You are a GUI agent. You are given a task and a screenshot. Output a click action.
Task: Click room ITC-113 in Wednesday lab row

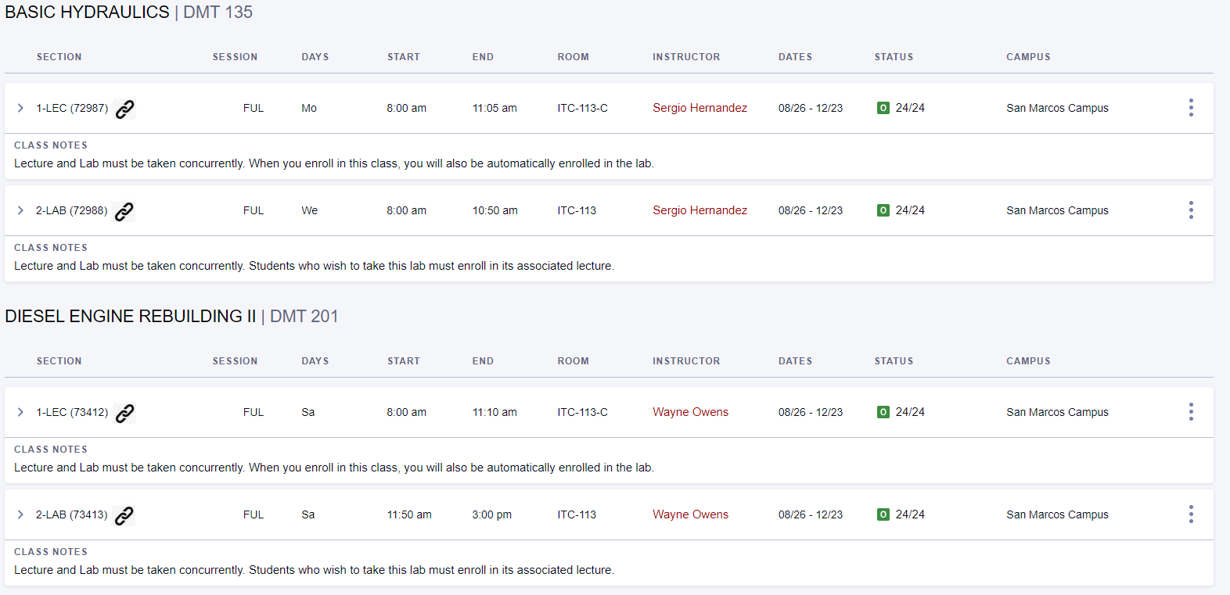(577, 210)
